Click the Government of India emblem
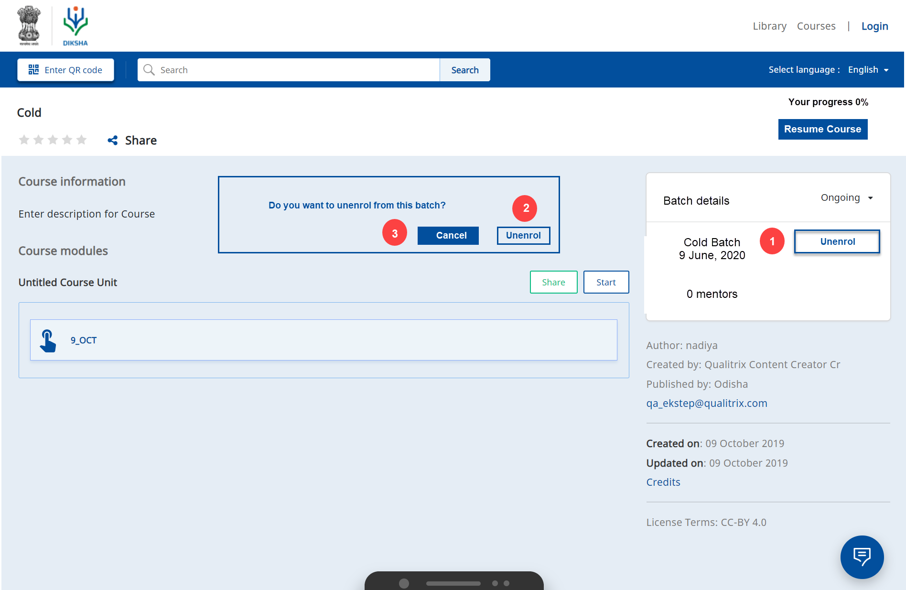This screenshot has height=590, width=906. pos(29,26)
